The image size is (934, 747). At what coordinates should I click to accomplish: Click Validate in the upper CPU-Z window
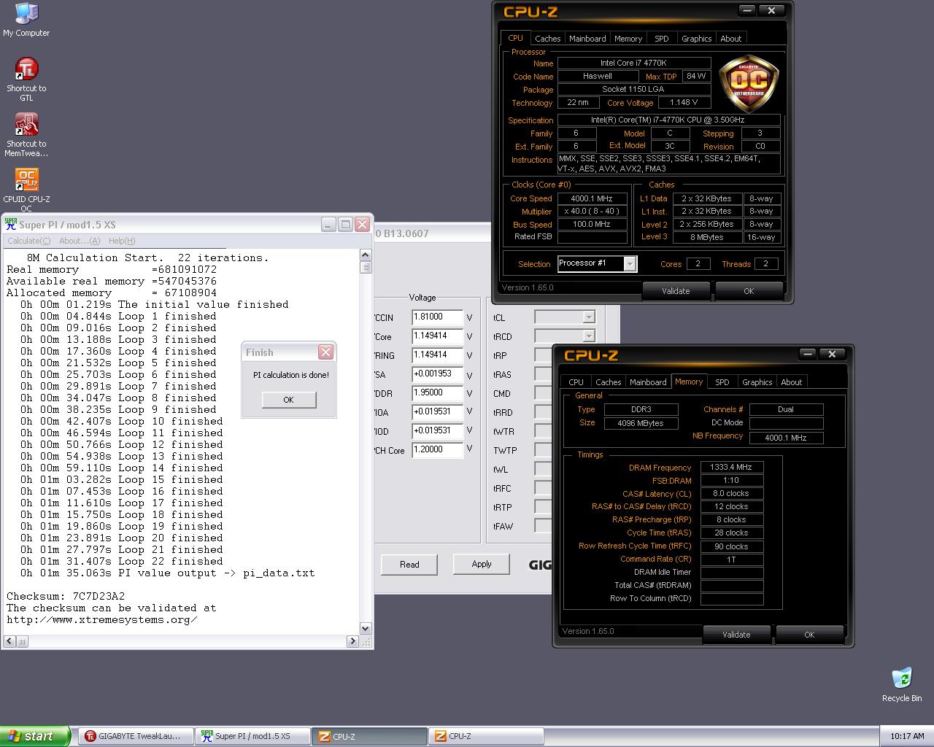(x=676, y=291)
